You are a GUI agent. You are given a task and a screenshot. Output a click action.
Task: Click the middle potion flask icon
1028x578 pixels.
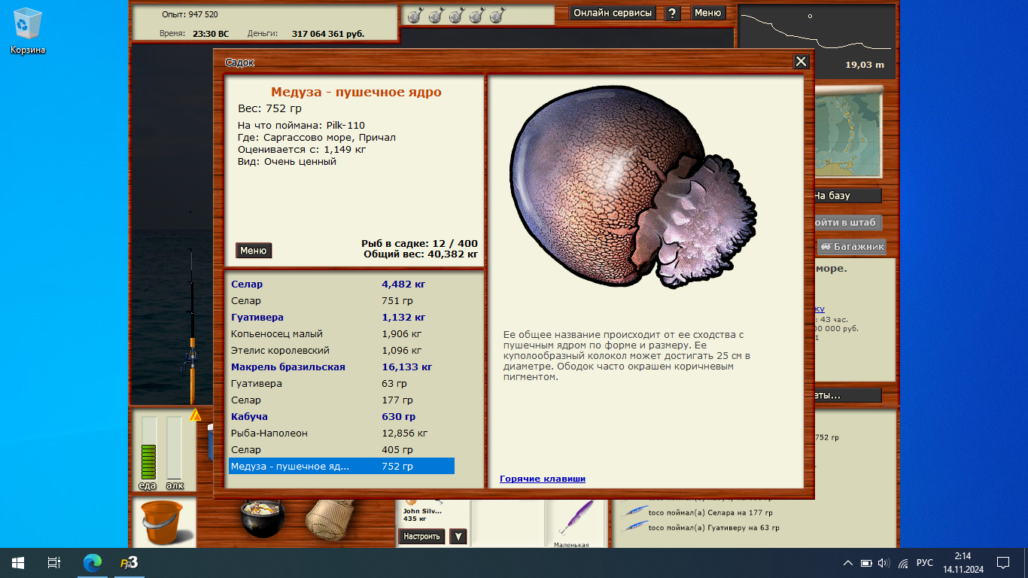[456, 15]
